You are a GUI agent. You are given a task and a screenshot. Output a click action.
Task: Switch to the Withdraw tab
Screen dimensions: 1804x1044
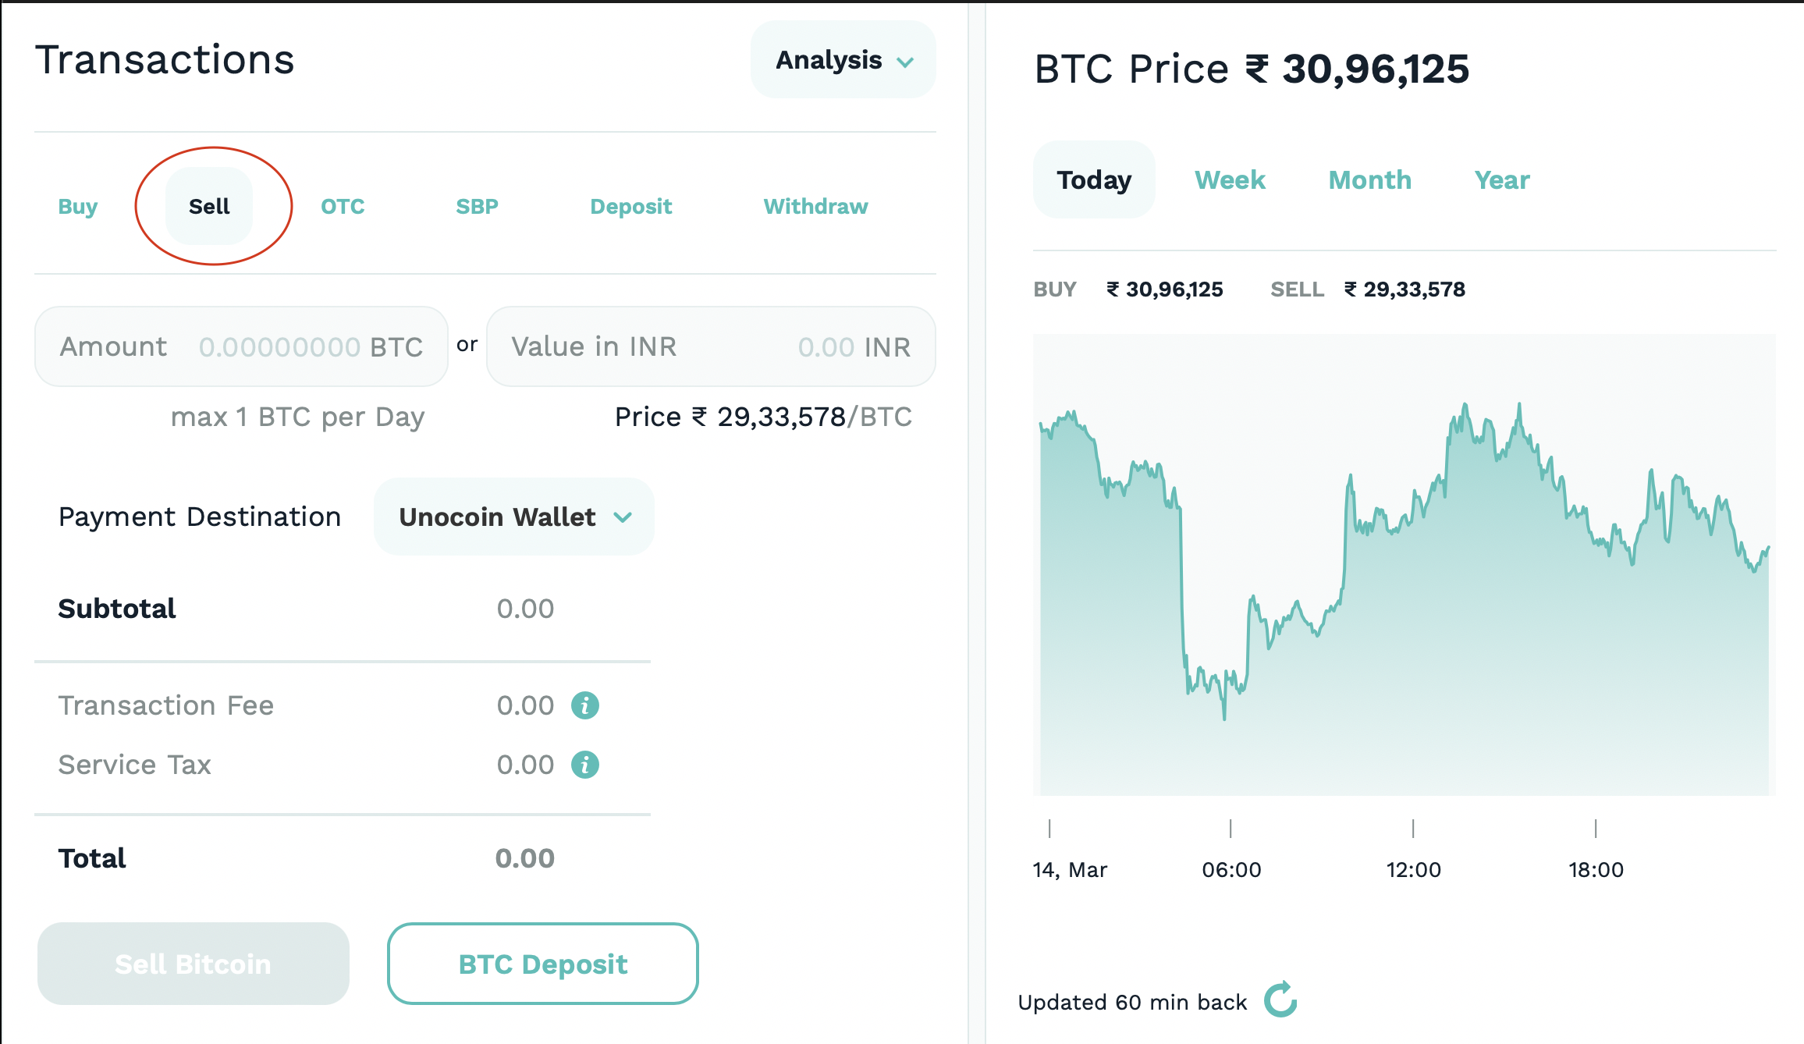[815, 207]
